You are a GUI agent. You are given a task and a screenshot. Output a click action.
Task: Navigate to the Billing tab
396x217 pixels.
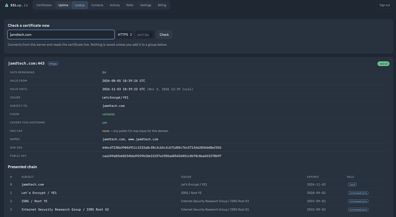point(162,5)
